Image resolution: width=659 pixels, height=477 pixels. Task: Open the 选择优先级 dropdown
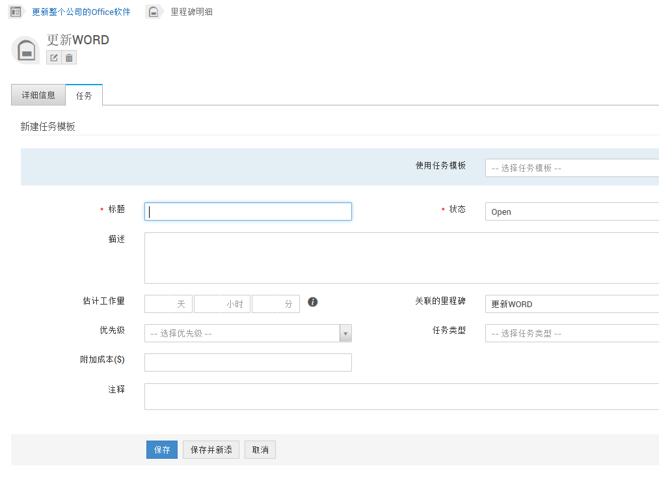click(x=247, y=333)
